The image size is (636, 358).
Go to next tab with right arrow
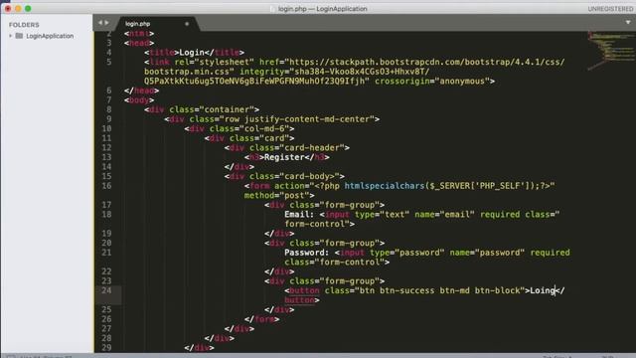[x=106, y=23]
